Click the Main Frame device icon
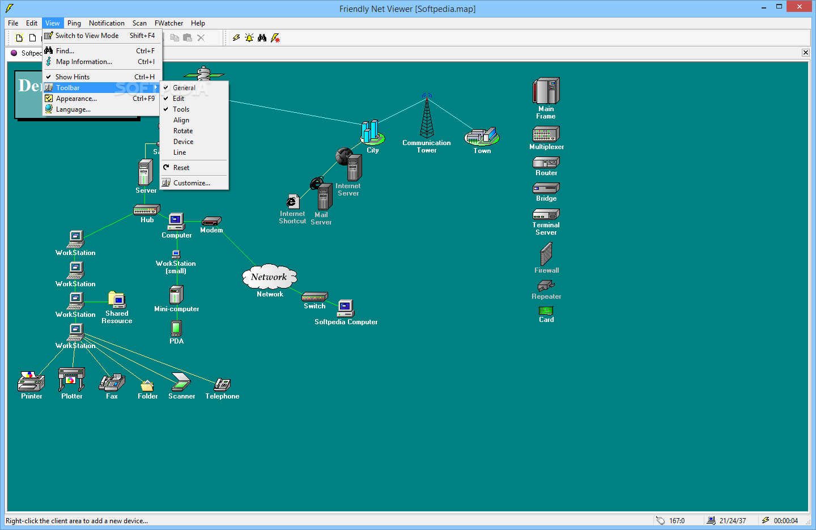 tap(546, 91)
